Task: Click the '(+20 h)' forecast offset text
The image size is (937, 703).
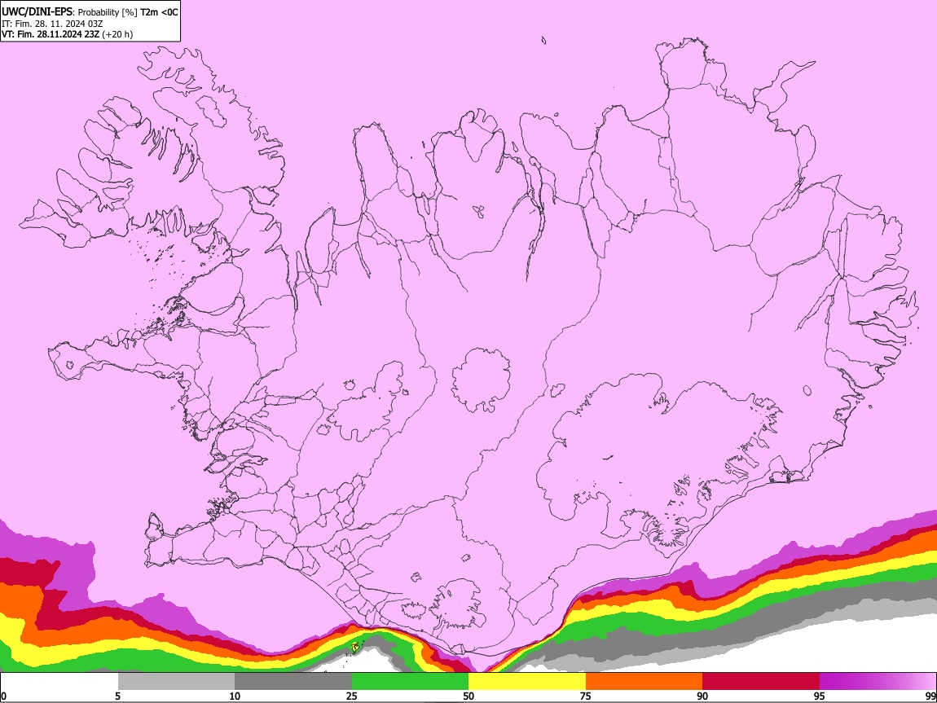Action: pos(117,34)
